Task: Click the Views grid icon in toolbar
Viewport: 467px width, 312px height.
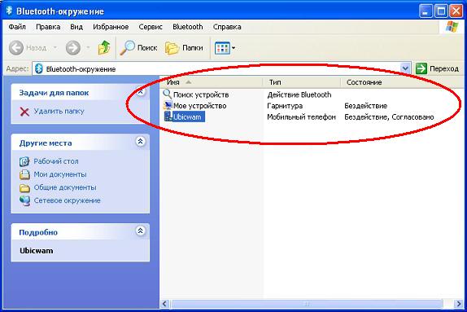Action: click(222, 48)
